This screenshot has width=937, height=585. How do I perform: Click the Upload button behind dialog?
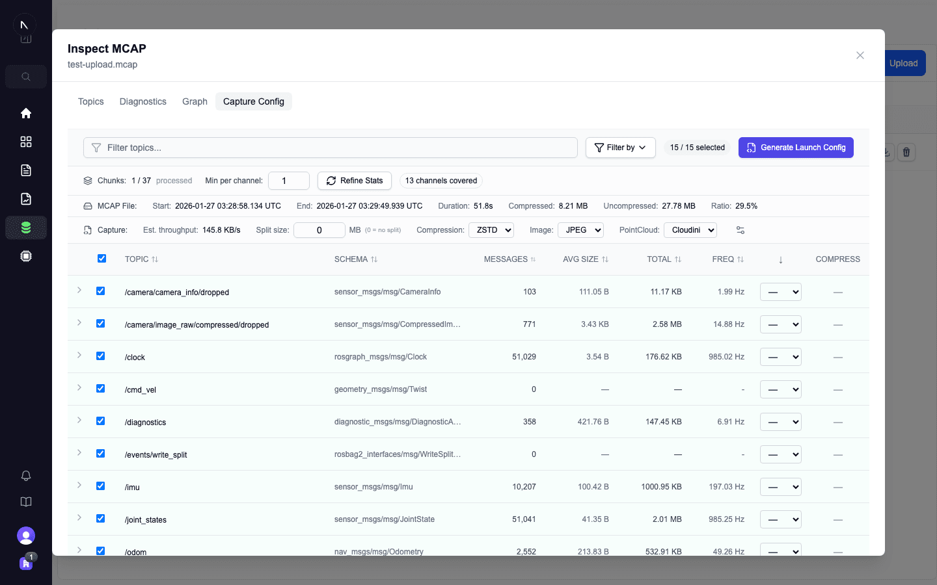(x=904, y=63)
